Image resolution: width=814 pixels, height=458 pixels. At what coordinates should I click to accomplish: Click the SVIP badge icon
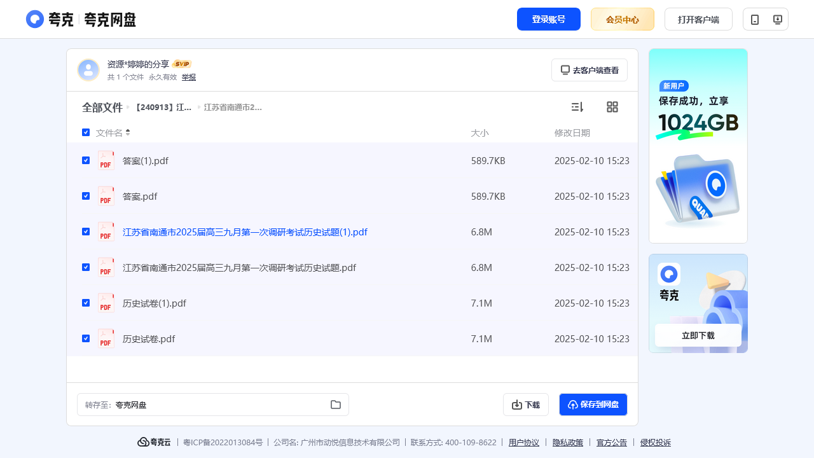(182, 64)
